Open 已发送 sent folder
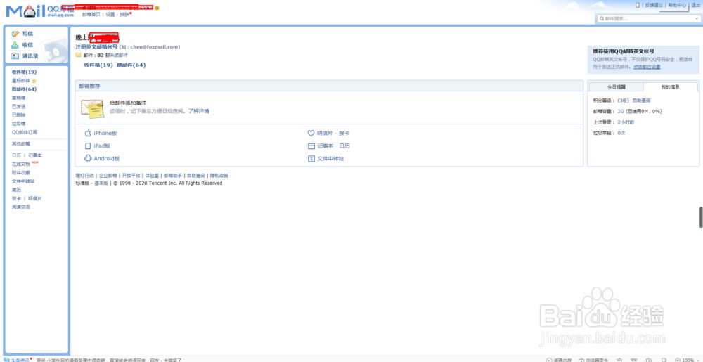Viewport: 703px width, 362px height. pyautogui.click(x=19, y=106)
